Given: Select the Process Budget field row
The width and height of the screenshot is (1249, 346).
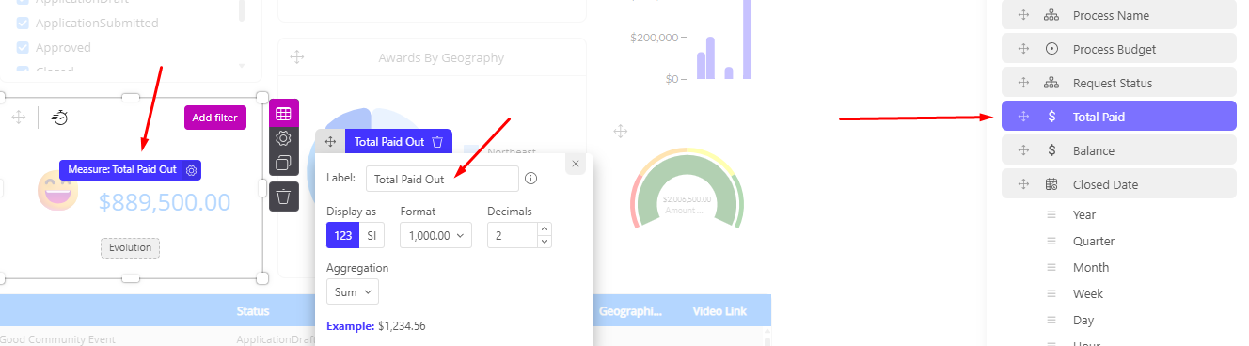Looking at the screenshot, I should pyautogui.click(x=1119, y=49).
